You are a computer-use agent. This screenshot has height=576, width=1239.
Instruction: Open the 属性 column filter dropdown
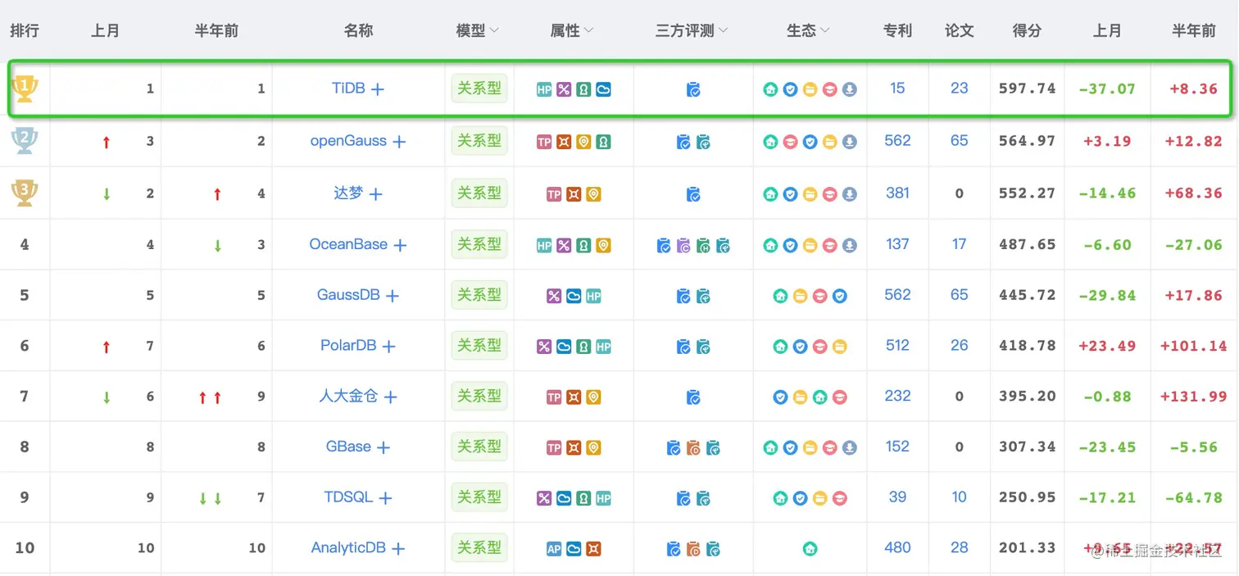click(x=588, y=30)
